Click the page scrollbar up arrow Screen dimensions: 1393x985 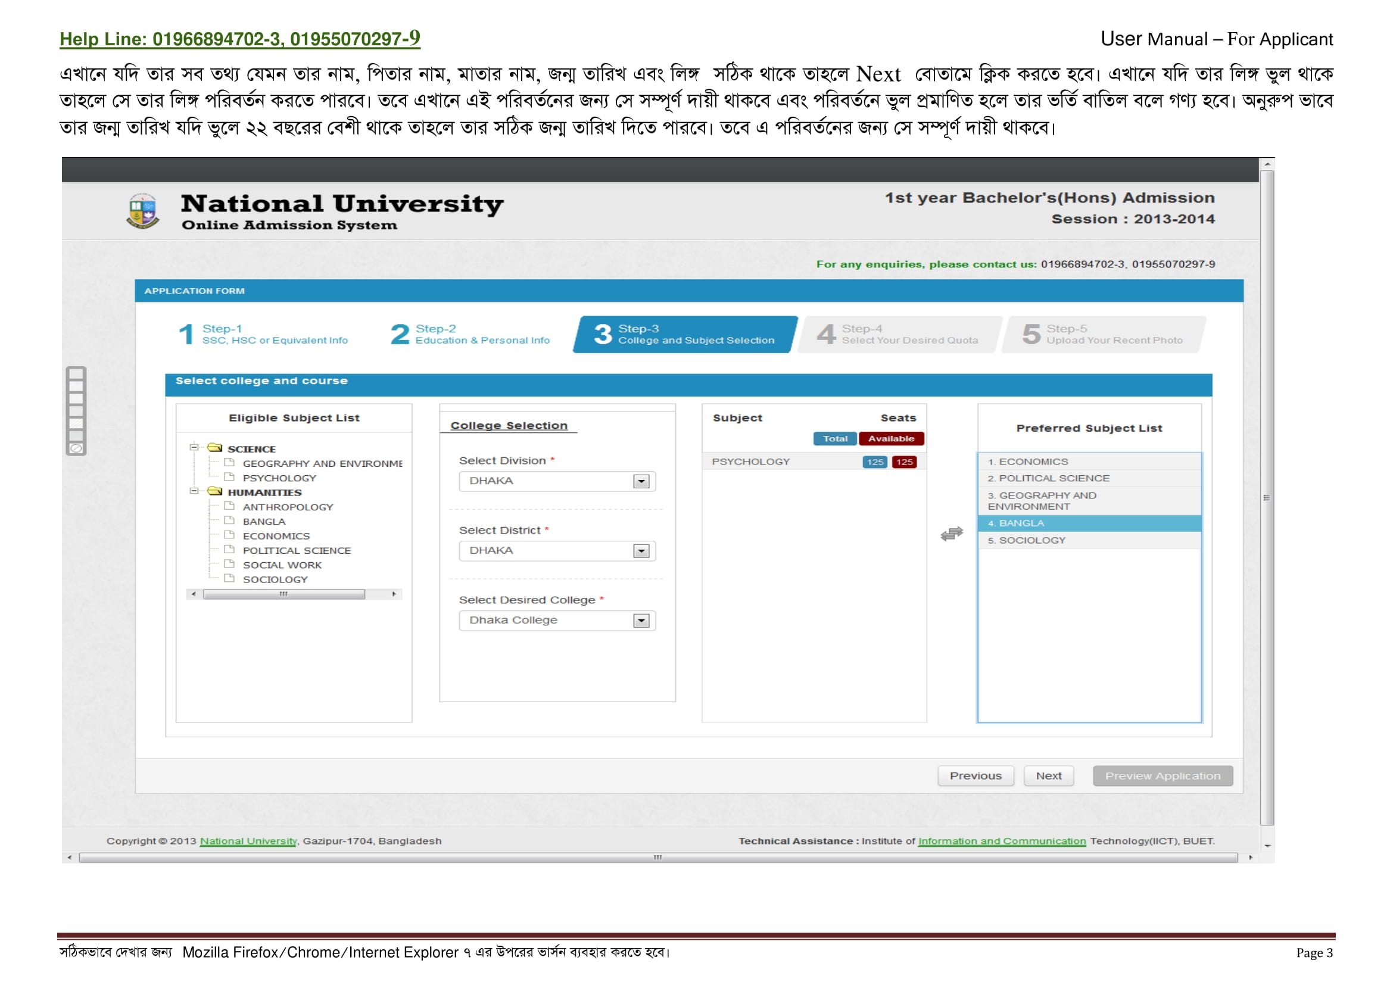click(x=1267, y=164)
